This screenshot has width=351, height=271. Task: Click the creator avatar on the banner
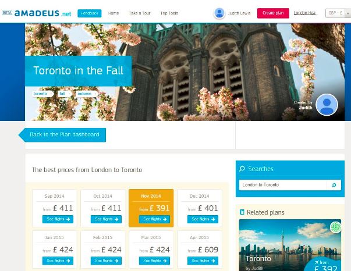click(327, 105)
